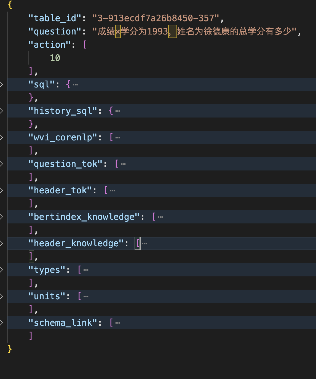The width and height of the screenshot is (316, 379).
Task: Click the "question_tok" key text
Action: click(66, 164)
